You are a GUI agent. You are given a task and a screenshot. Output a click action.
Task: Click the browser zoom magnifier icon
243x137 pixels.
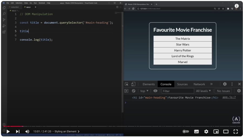(215, 9)
